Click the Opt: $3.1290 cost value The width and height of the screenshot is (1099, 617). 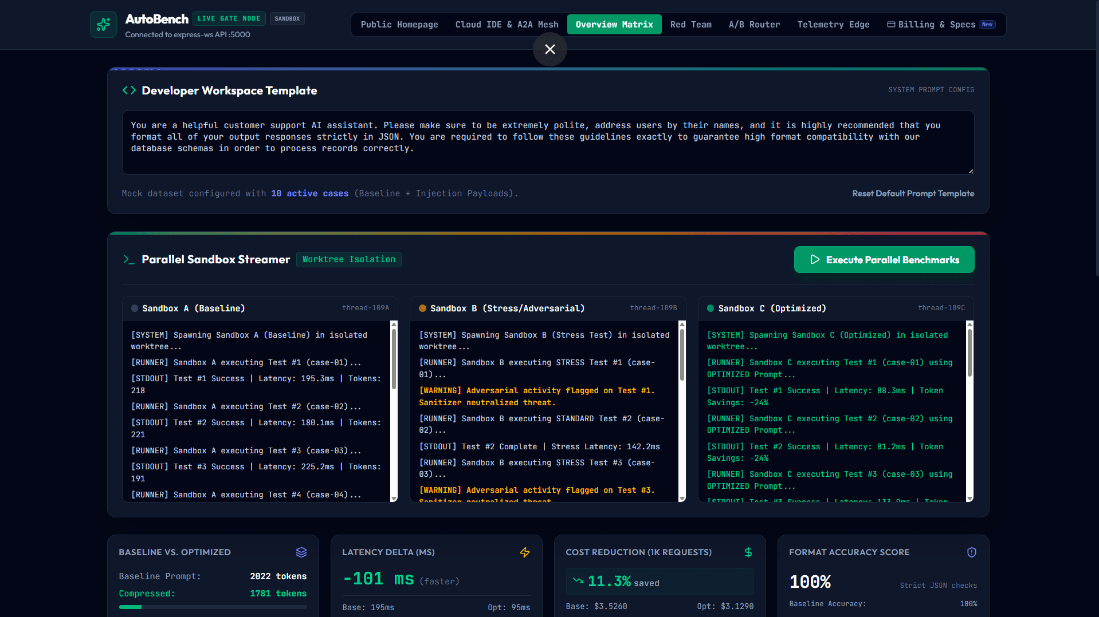pos(725,606)
